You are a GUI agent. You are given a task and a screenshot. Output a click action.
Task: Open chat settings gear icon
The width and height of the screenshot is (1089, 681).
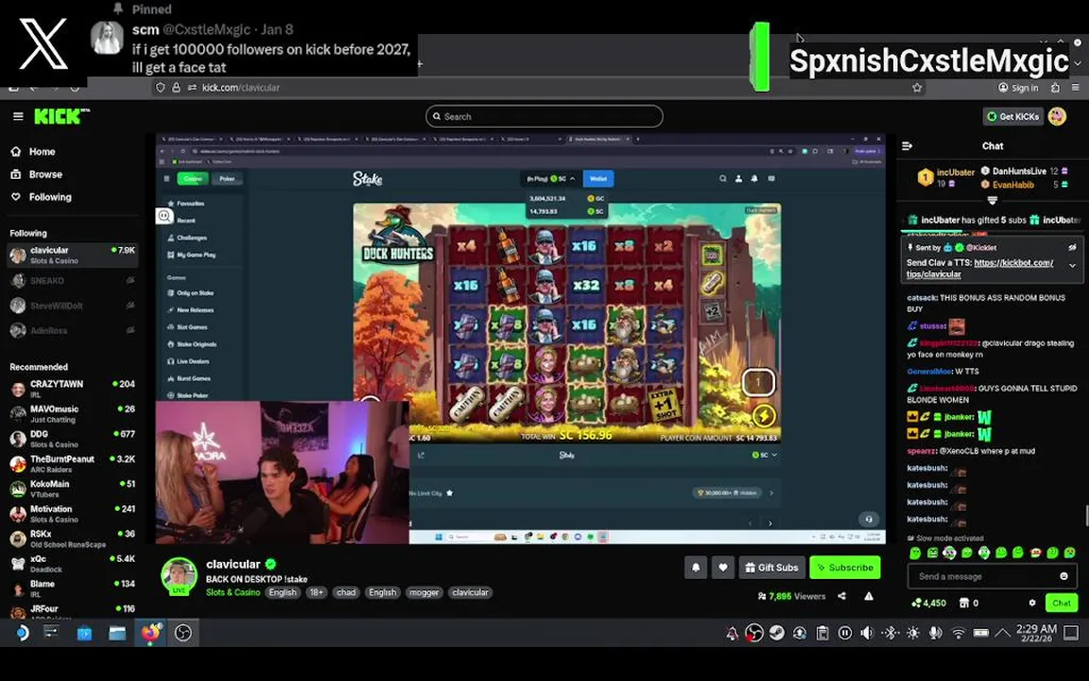point(1032,603)
